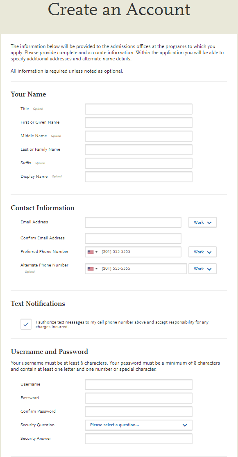
Task: Select the Suffix input field
Action: (x=138, y=163)
